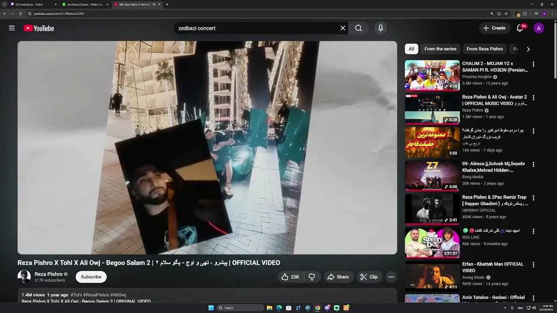This screenshot has width=557, height=313.
Task: Open YouTube notifications bell
Action: 520,28
